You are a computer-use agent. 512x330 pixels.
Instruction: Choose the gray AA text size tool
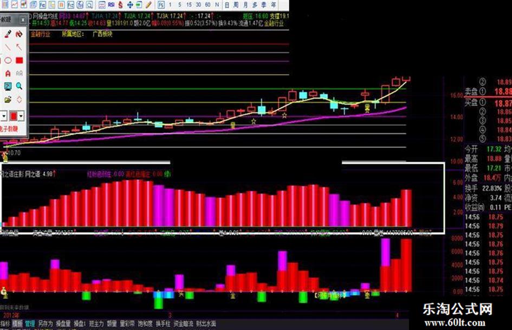click(20, 74)
